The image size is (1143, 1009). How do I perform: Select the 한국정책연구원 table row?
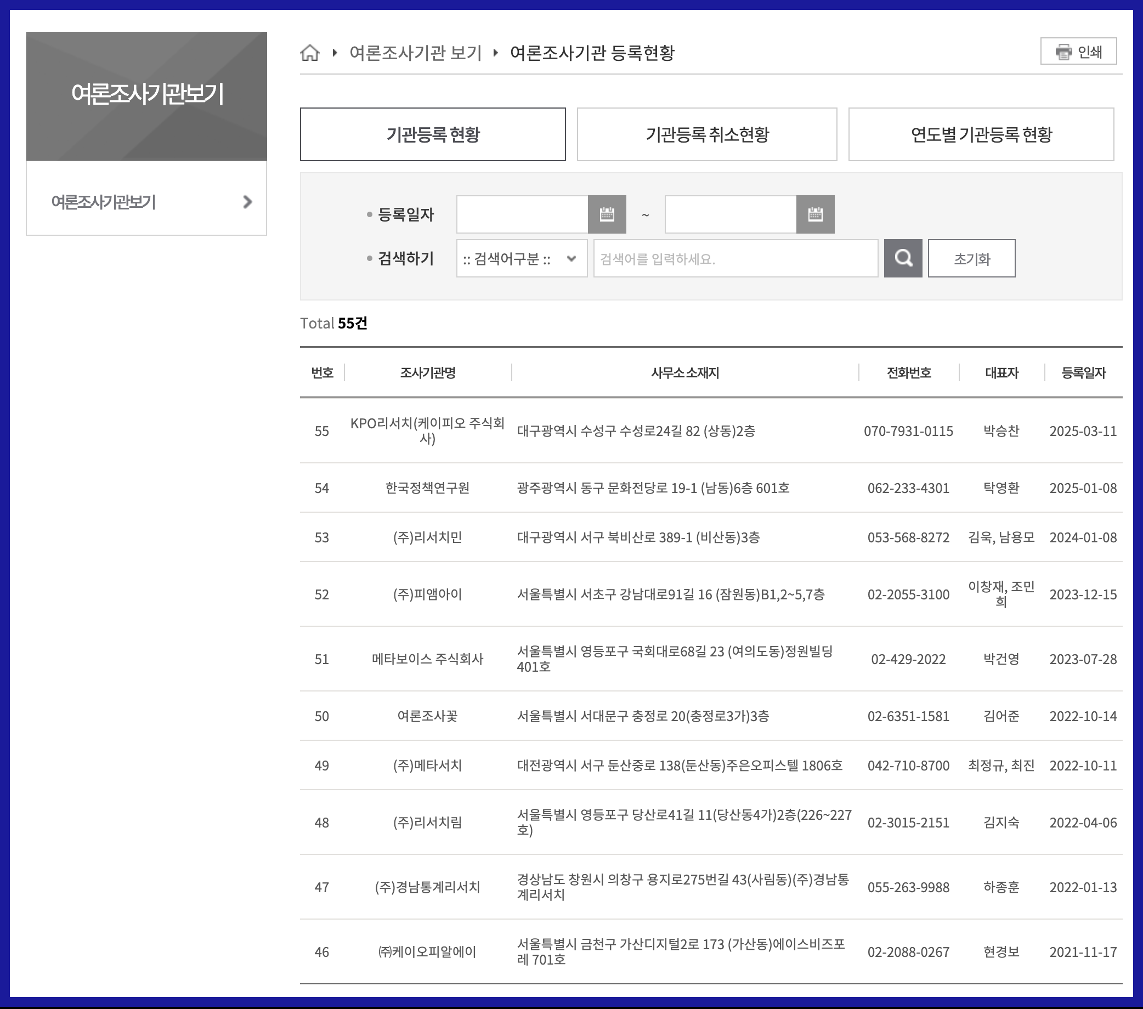pyautogui.click(x=427, y=488)
